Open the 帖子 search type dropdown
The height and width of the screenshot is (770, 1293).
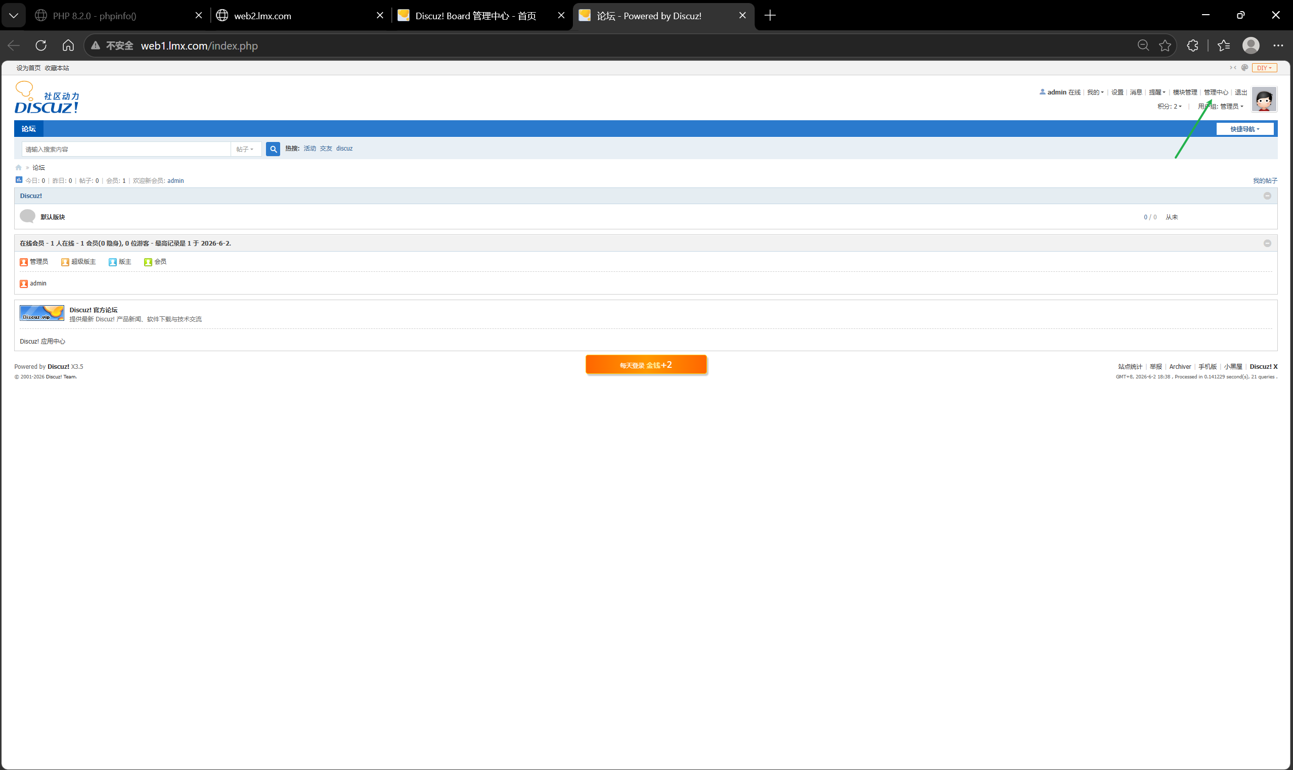pos(245,150)
